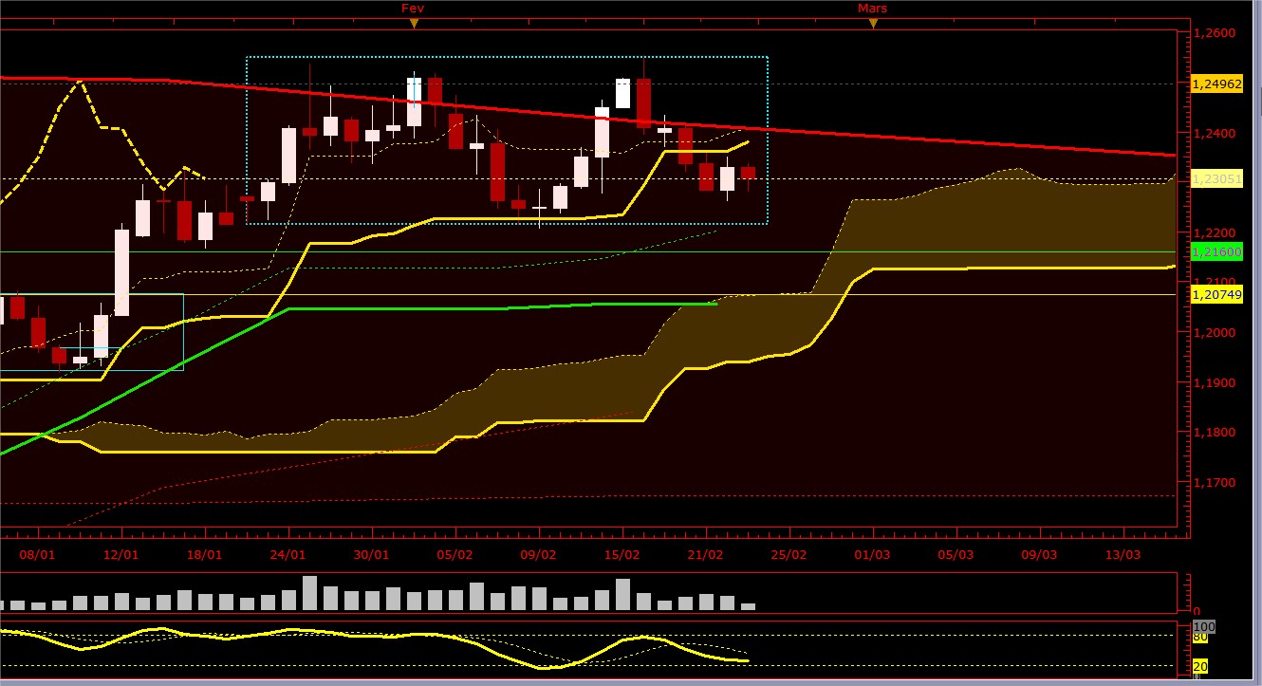Screen dimensions: 1262x686
Task: Click the pale yellow 1,23051 price tag
Action: [1216, 178]
